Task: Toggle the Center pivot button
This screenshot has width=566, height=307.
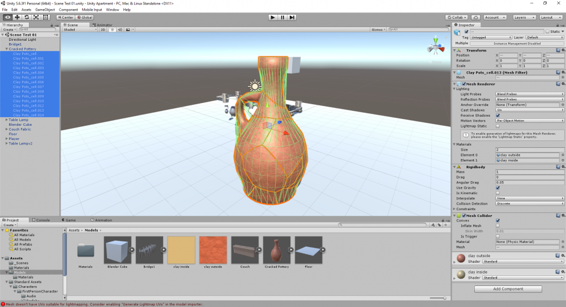Action: point(65,18)
